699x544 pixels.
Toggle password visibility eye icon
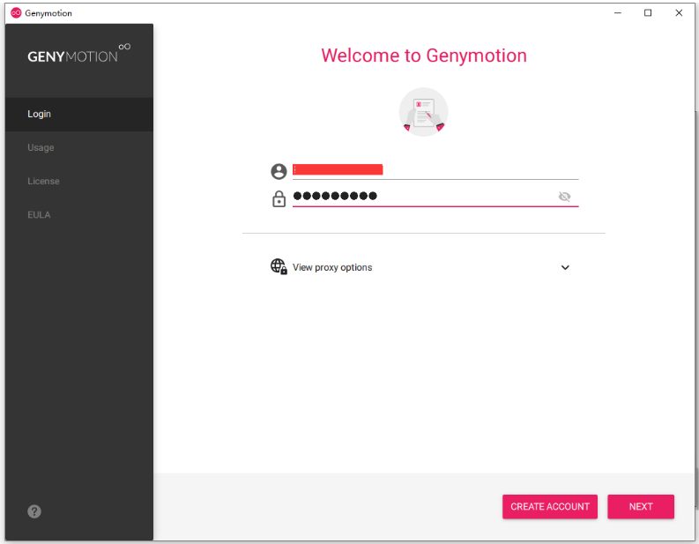pos(564,197)
